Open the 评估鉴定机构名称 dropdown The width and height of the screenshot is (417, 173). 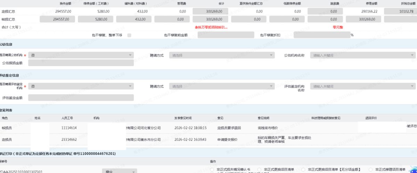click(x=362, y=86)
